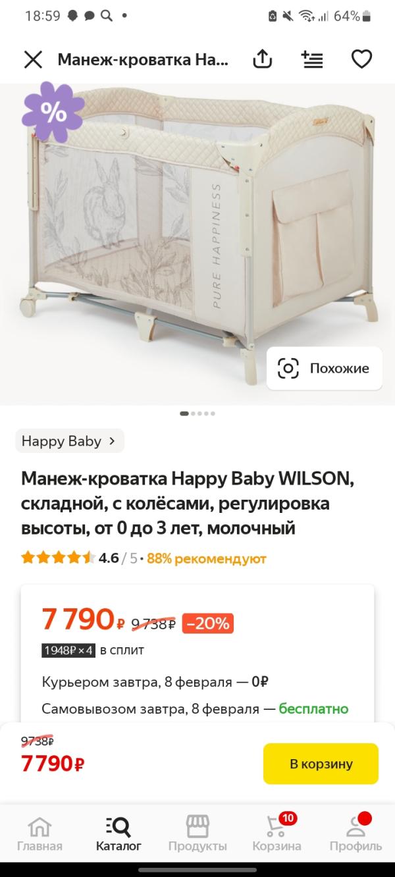Tap the purple percent discount badge
The image size is (395, 877).
[53, 113]
